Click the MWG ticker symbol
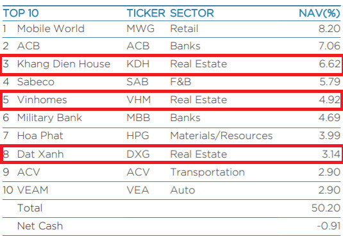The image size is (343, 239). pos(140,29)
